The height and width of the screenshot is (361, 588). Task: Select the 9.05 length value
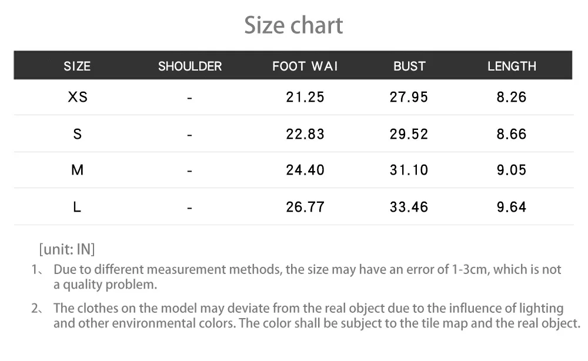[x=512, y=170]
